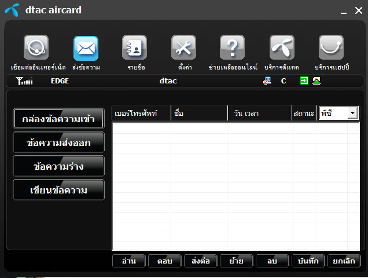The image size is (368, 278).
Task: Sort by the เบอร์โทรศัพท์ column header
Action: [x=141, y=114]
